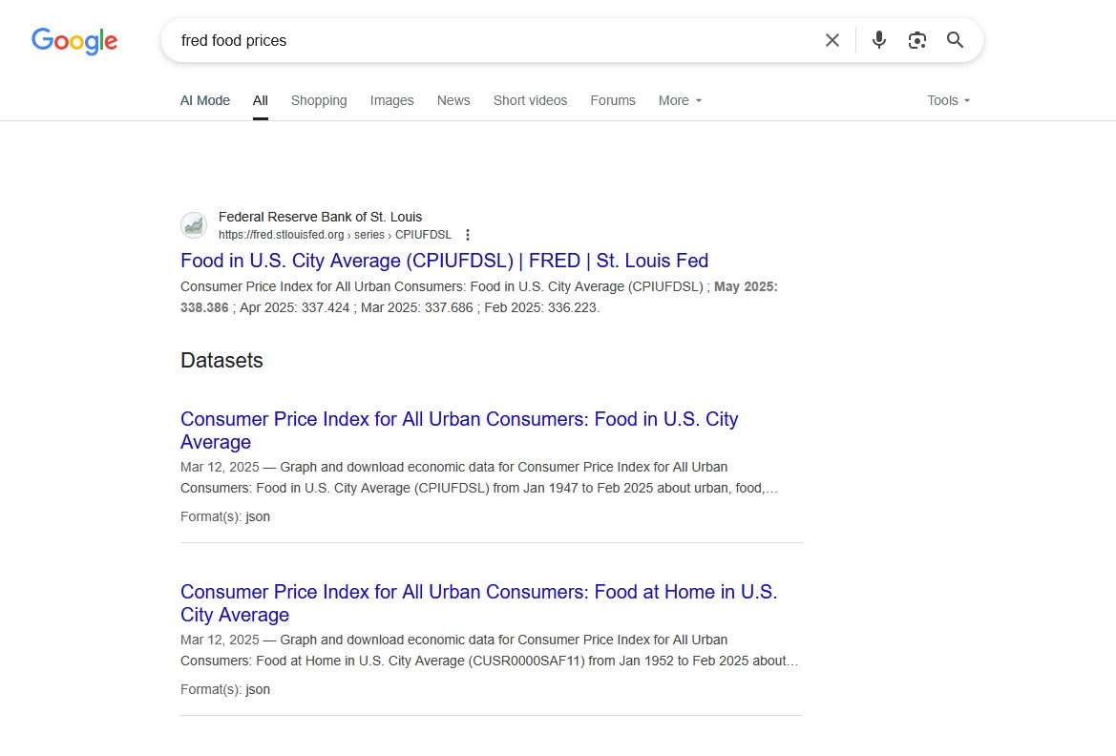The image size is (1116, 756).
Task: Switch to AI Mode tab
Action: [205, 100]
